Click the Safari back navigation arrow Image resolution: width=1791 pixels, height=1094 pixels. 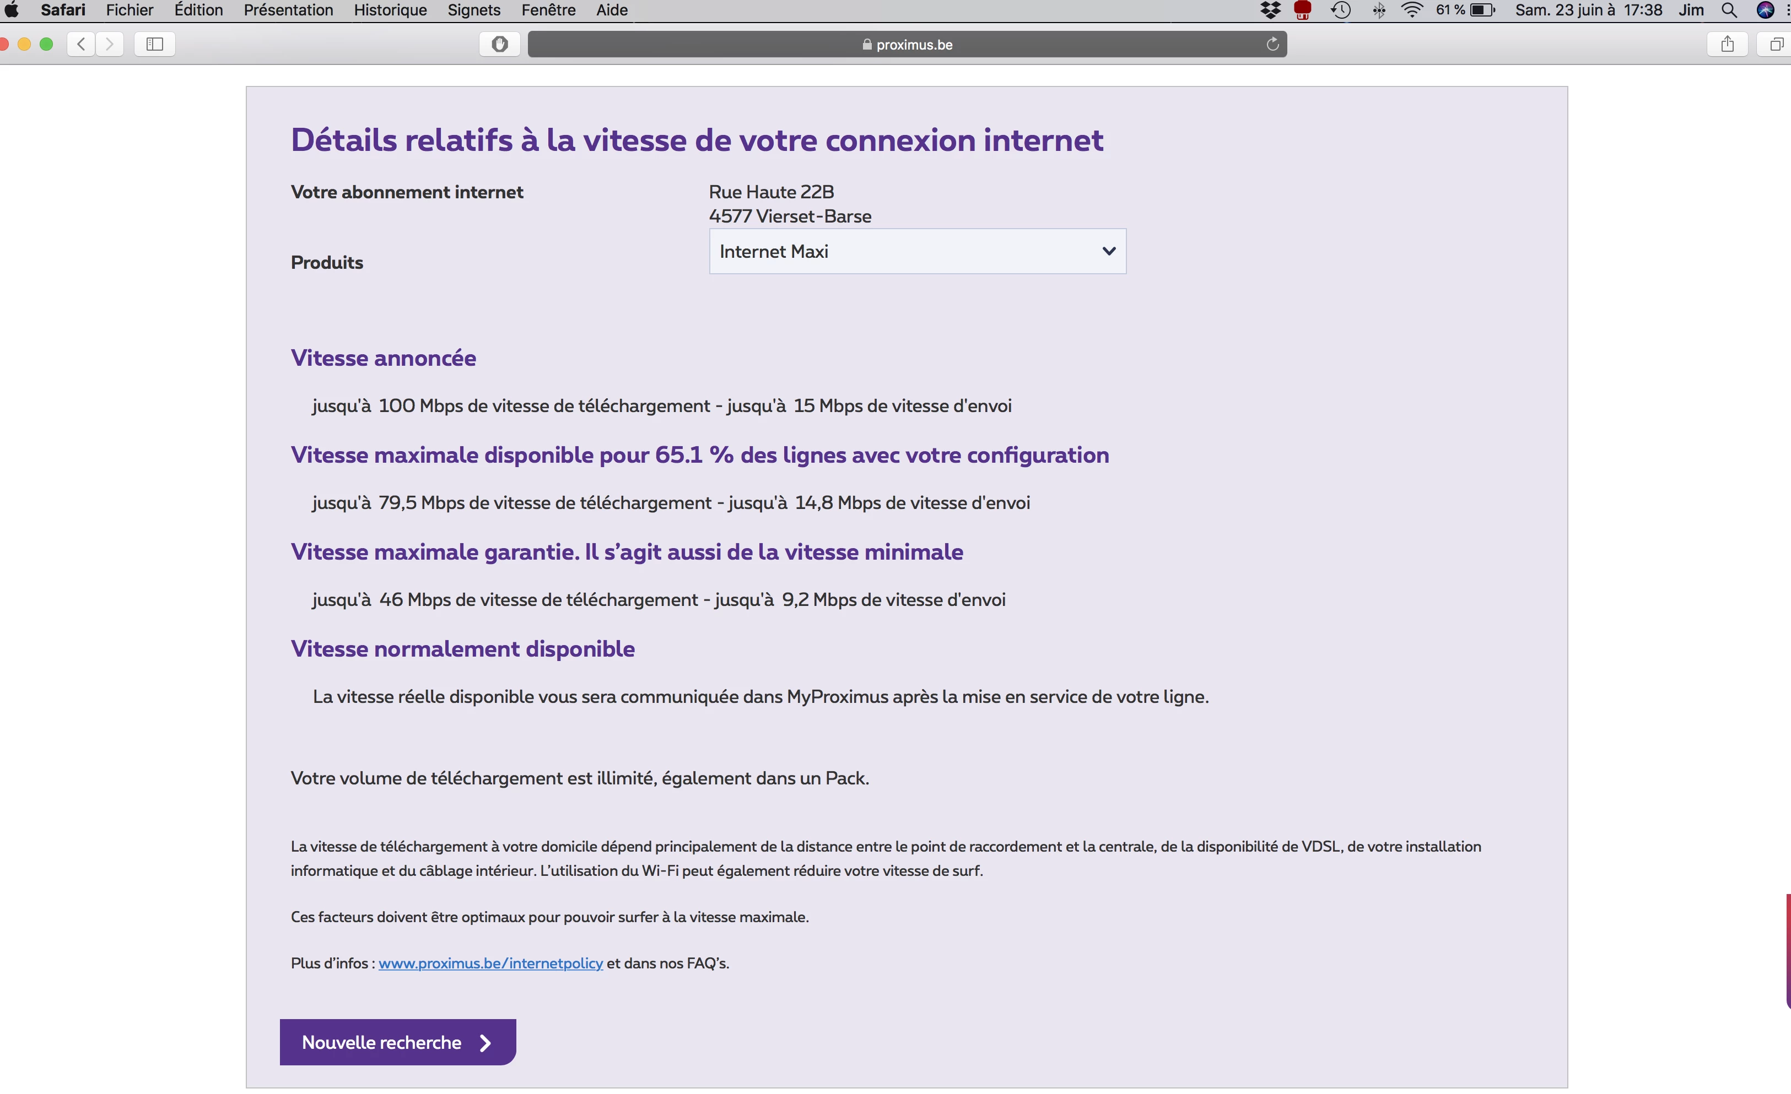82,44
